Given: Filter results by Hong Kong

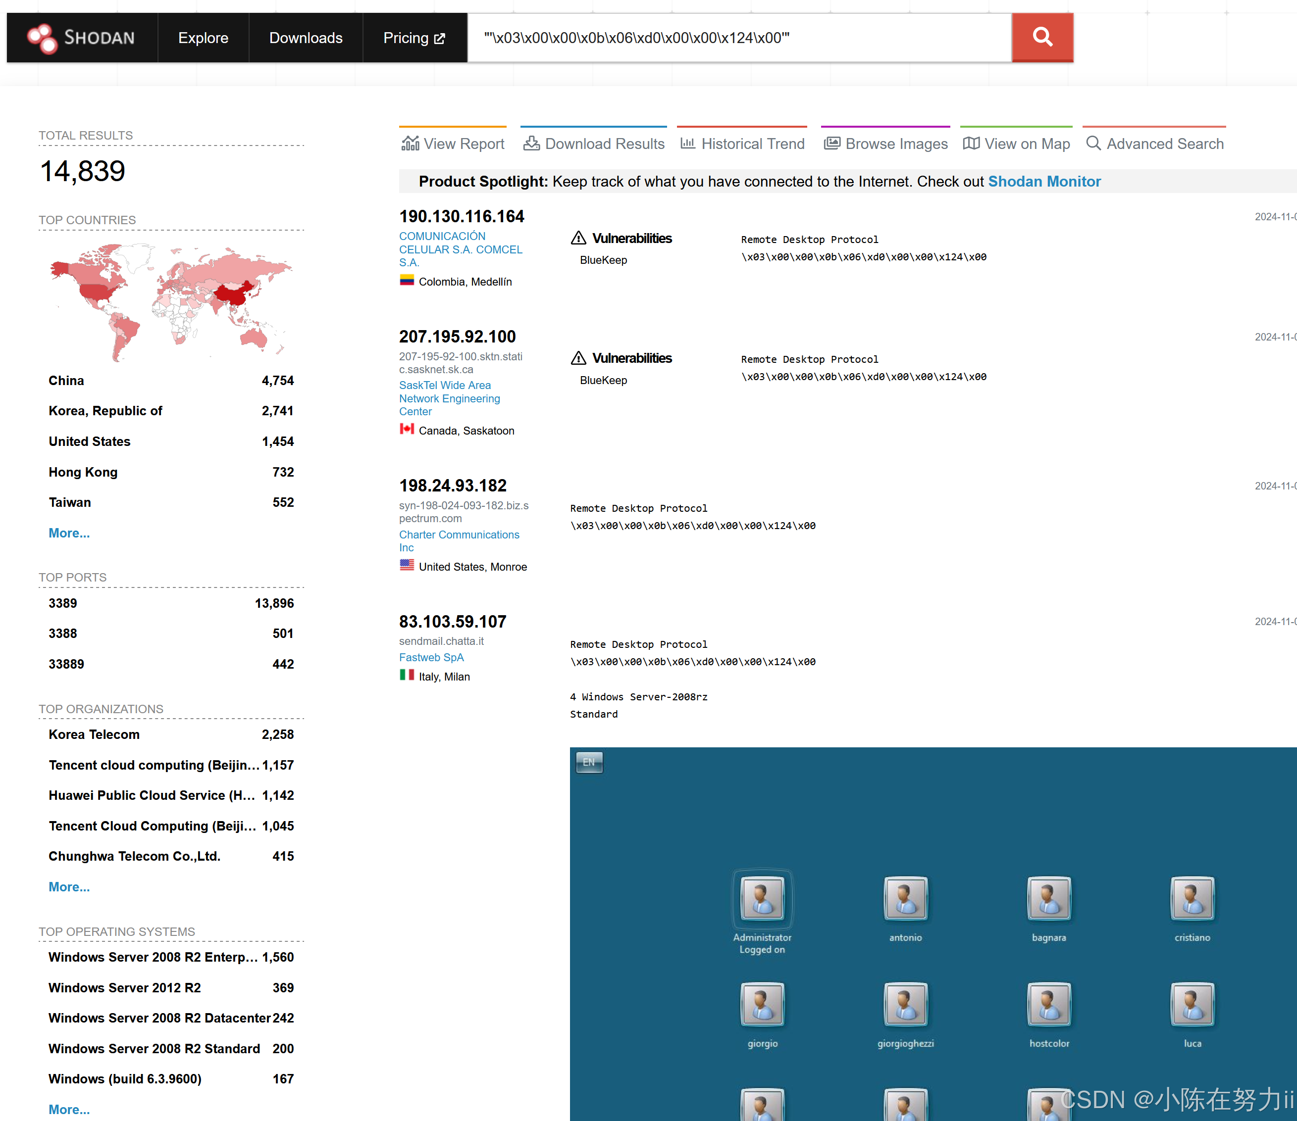Looking at the screenshot, I should (171, 472).
